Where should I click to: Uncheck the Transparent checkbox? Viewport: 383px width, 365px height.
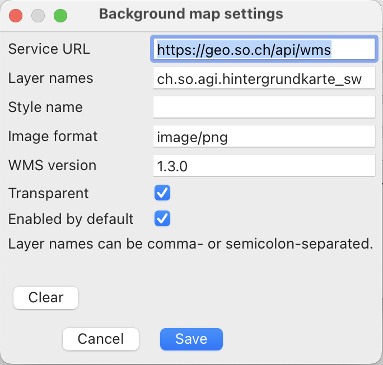pos(162,193)
